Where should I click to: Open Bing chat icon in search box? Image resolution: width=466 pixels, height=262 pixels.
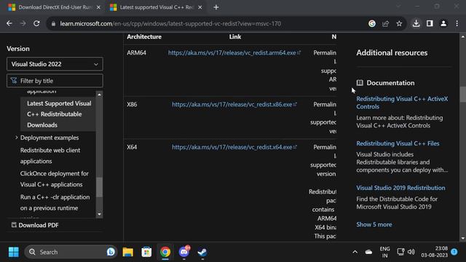coord(111,252)
